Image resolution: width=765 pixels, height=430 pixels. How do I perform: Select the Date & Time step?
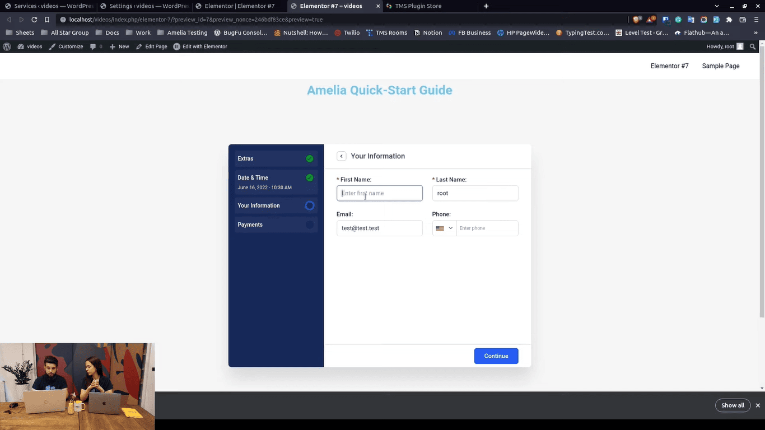[276, 182]
